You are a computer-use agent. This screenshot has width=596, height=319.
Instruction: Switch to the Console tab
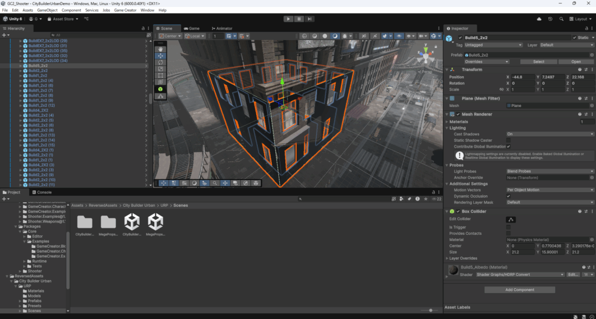pyautogui.click(x=44, y=192)
